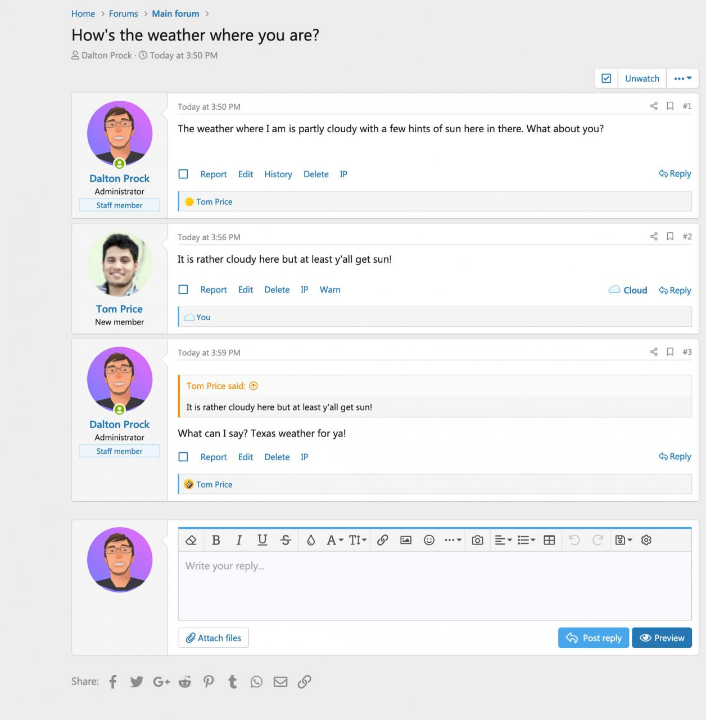Click the Post reply button

click(594, 638)
